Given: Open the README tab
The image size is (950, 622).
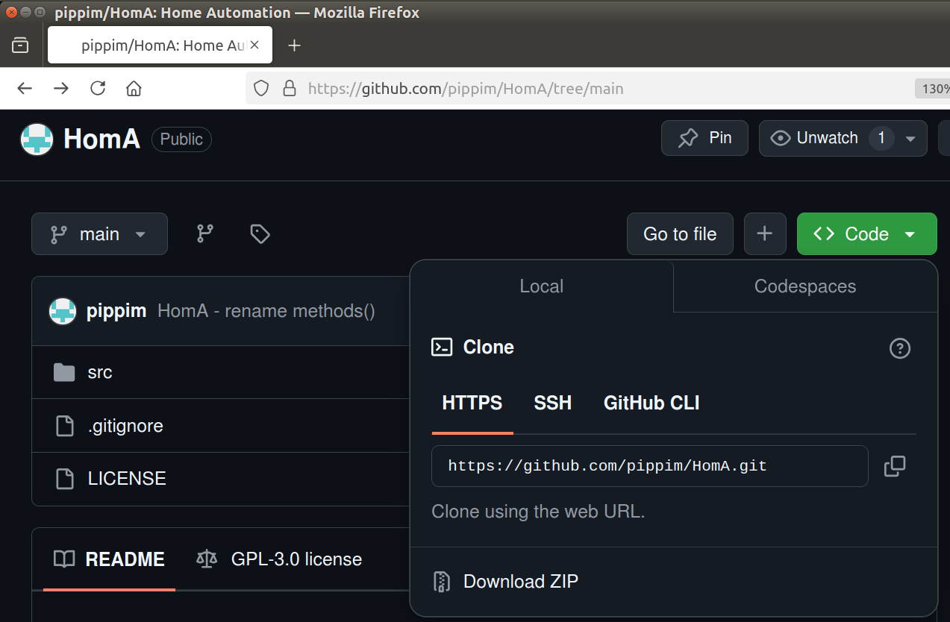Looking at the screenshot, I should point(109,559).
